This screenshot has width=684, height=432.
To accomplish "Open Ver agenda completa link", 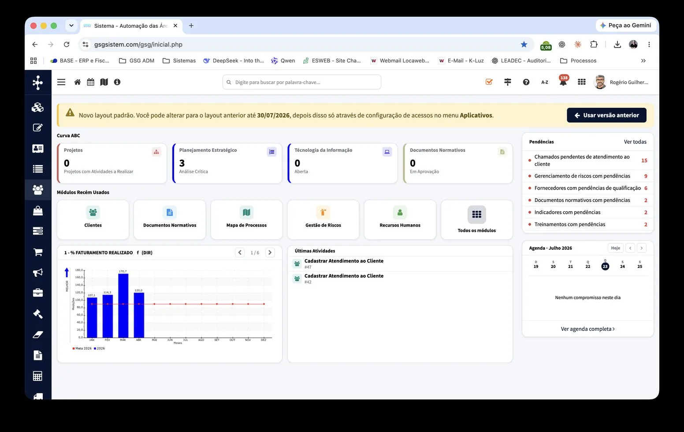I will click(588, 329).
